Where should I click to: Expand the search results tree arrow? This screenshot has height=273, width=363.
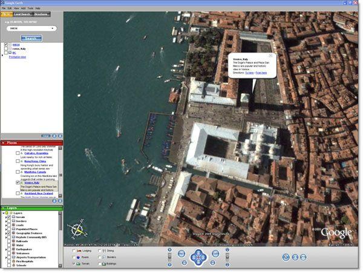2,55
